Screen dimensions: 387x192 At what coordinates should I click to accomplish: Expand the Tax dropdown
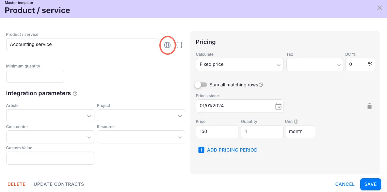coord(314,65)
